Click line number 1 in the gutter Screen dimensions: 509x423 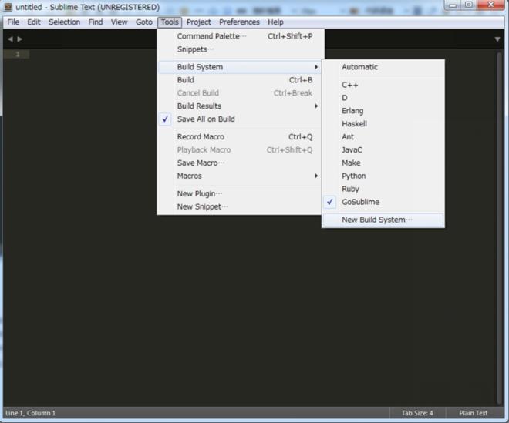18,55
